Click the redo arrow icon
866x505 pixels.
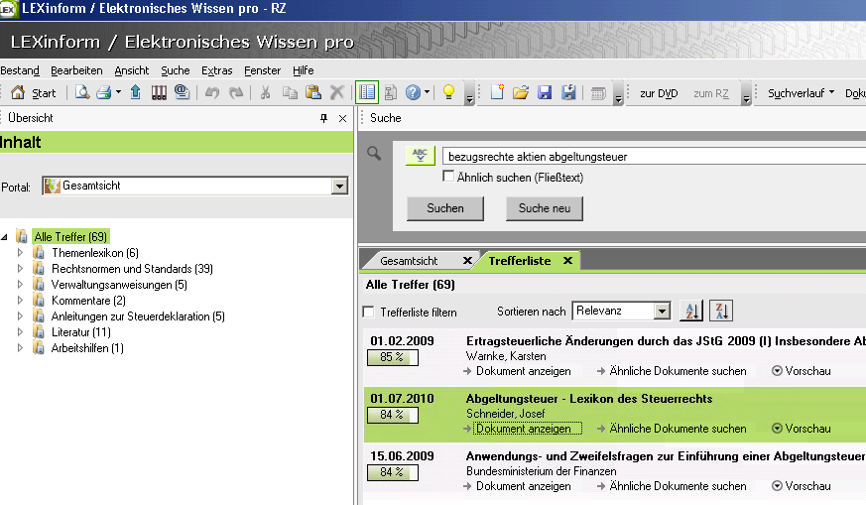[x=236, y=92]
